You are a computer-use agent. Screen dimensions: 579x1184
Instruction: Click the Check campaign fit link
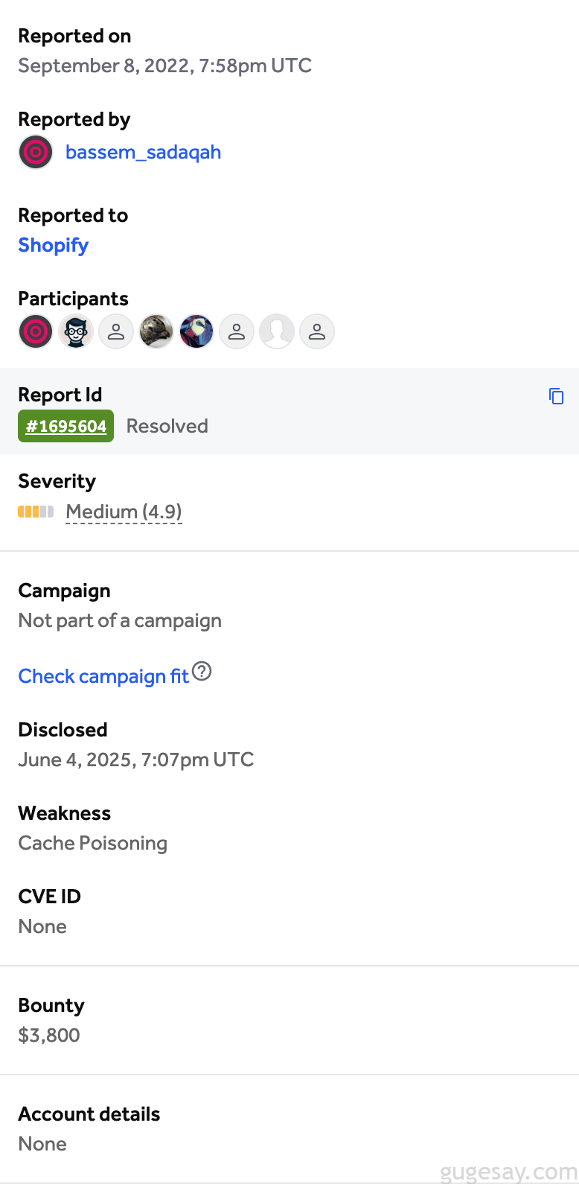(x=103, y=676)
